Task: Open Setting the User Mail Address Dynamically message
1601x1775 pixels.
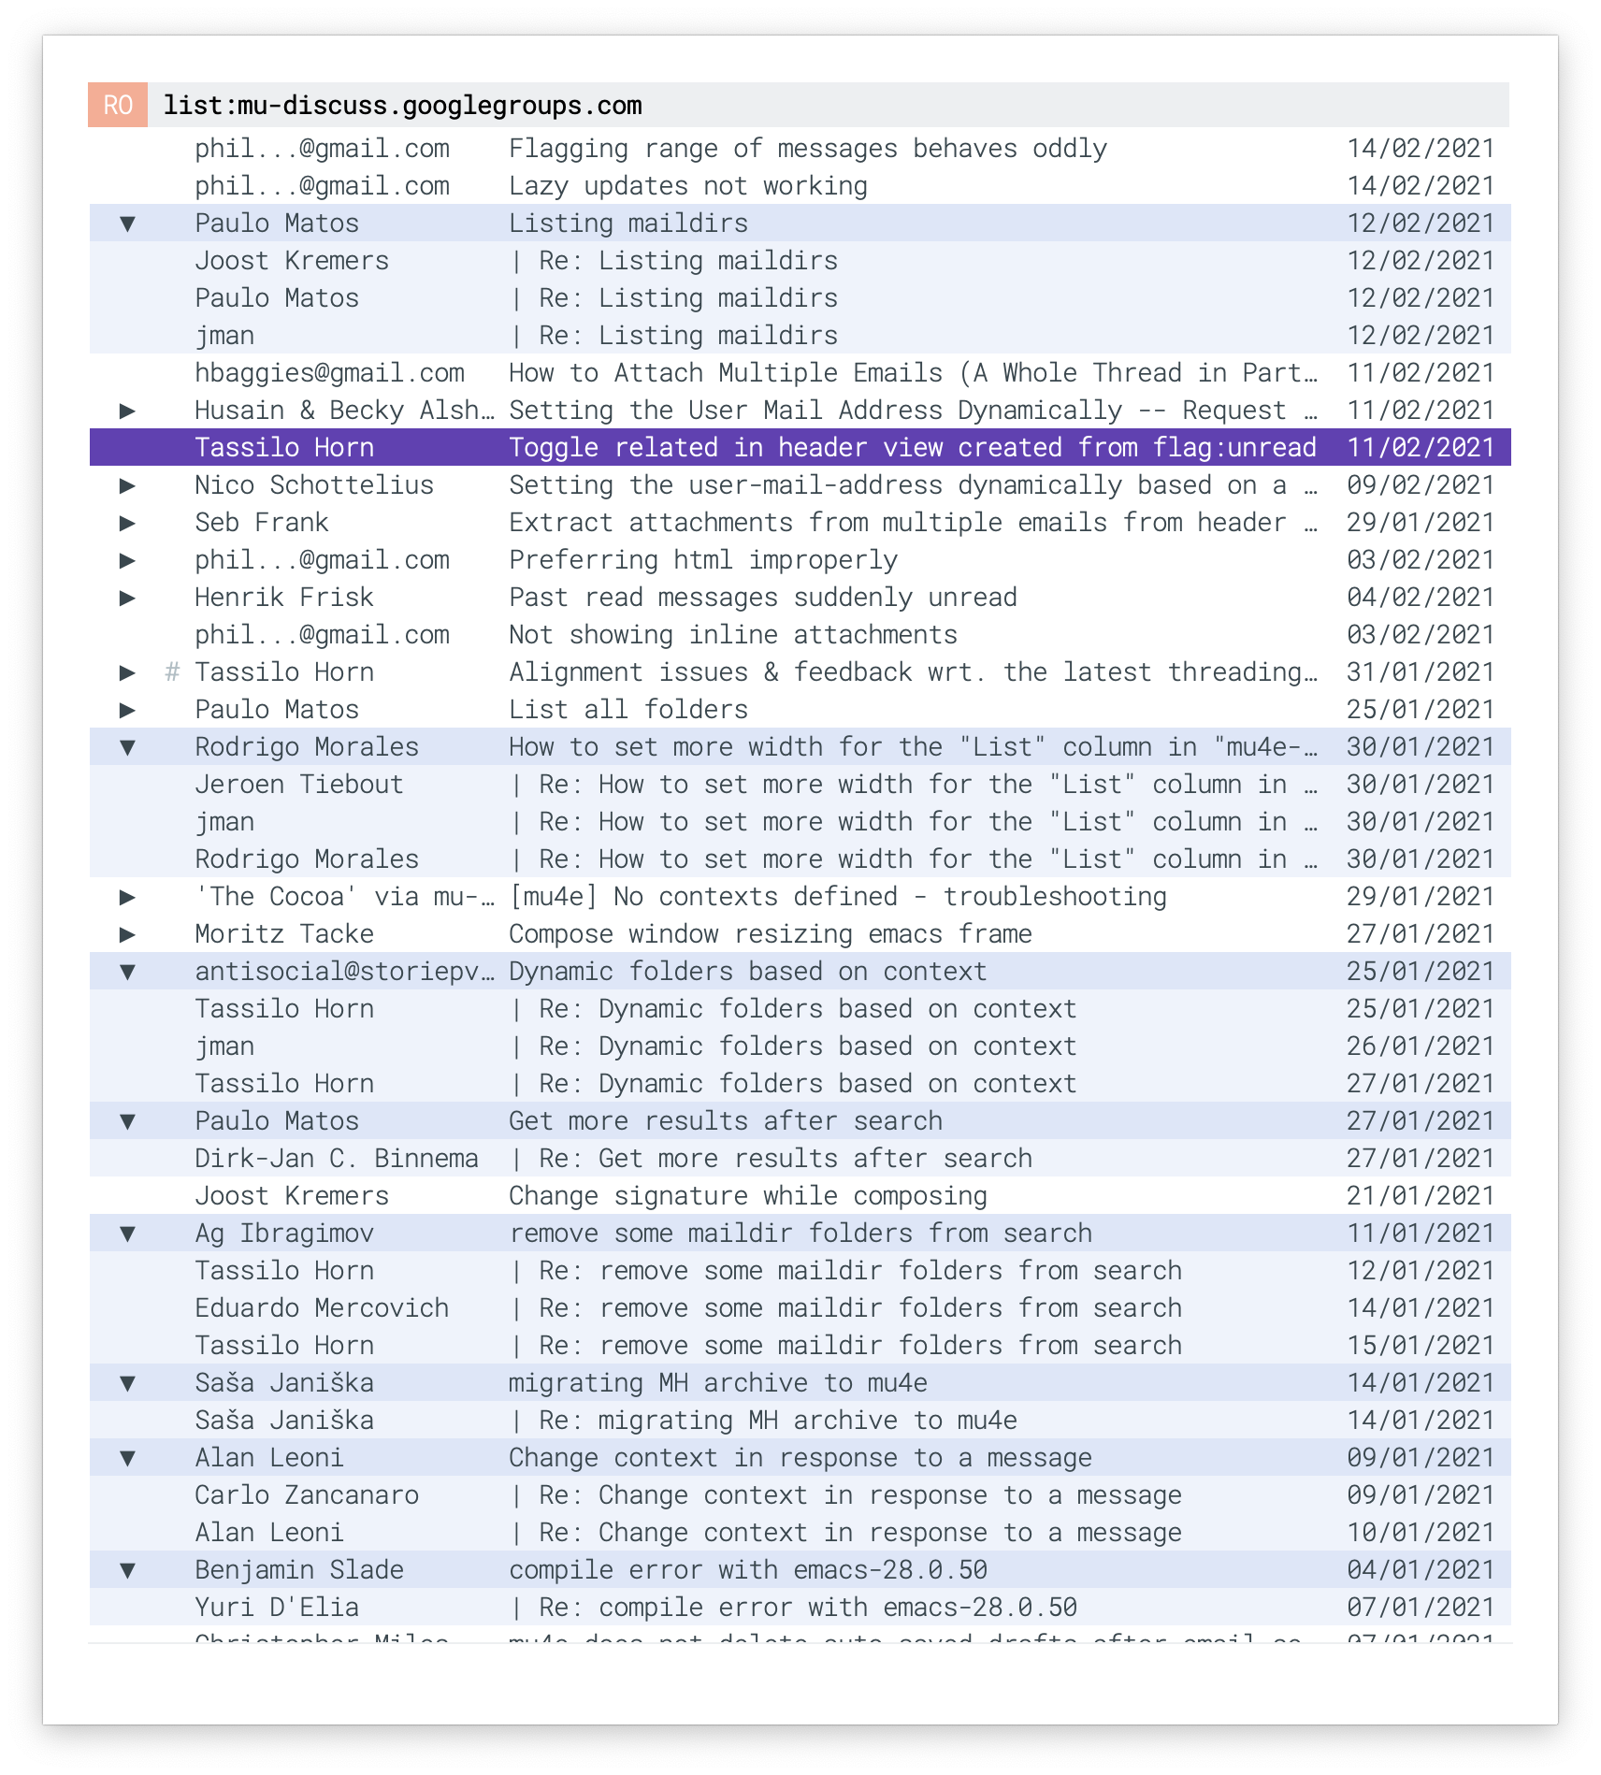Action: click(800, 411)
